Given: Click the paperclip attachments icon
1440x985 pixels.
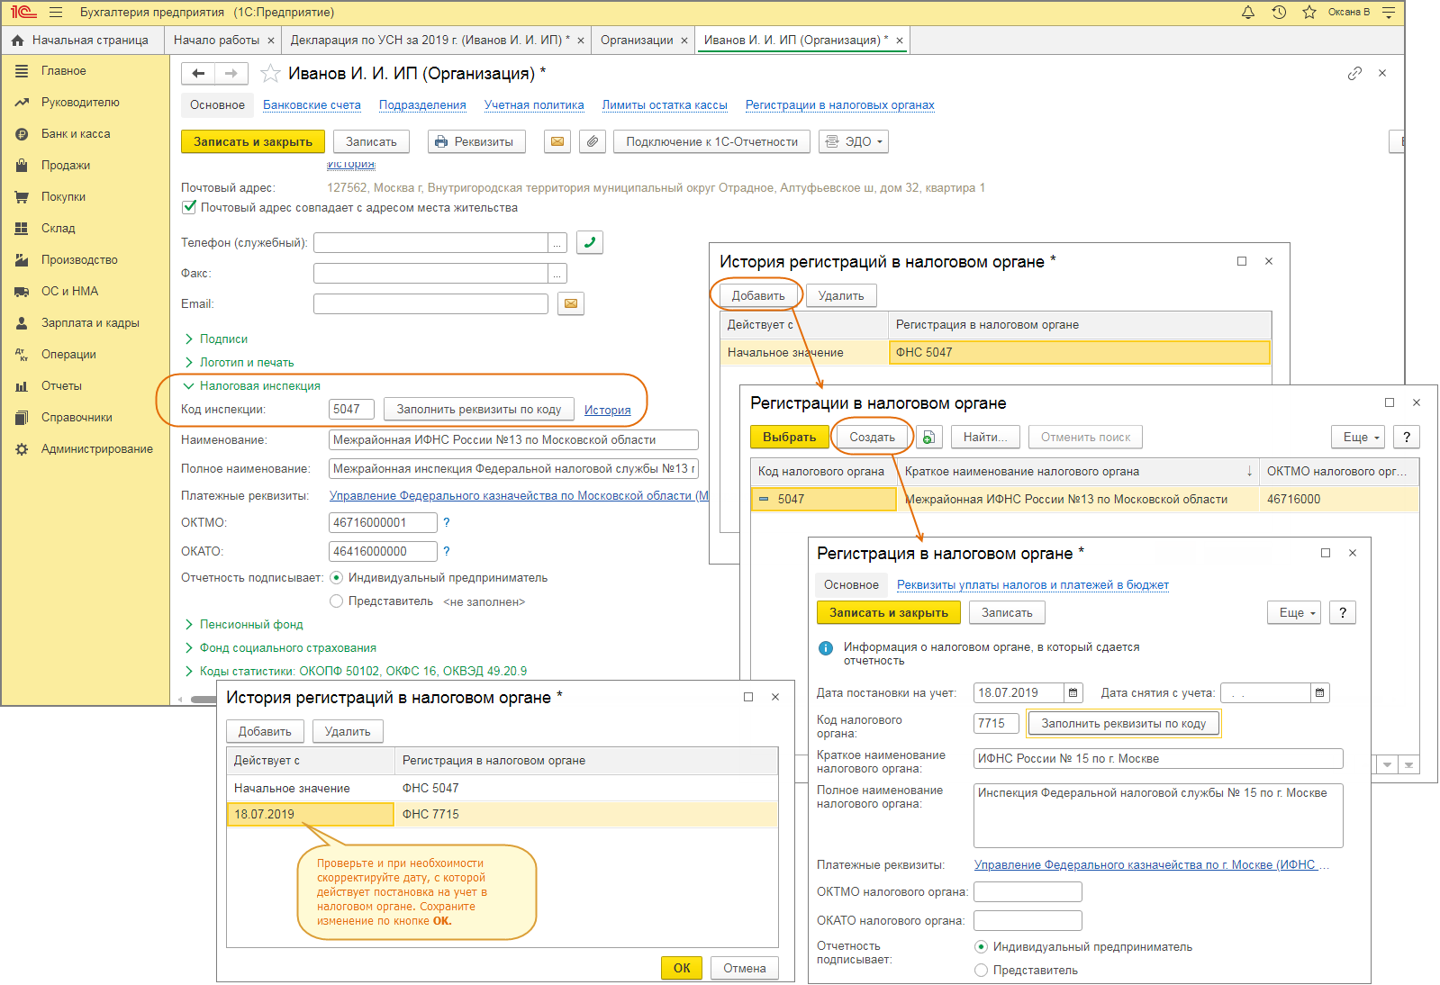Looking at the screenshot, I should [x=593, y=142].
